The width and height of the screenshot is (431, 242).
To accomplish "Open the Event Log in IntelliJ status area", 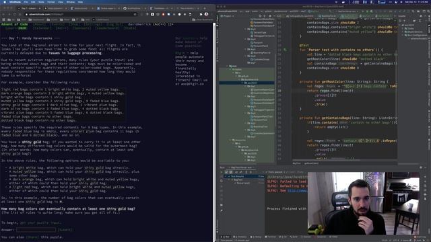I will pos(420,237).
